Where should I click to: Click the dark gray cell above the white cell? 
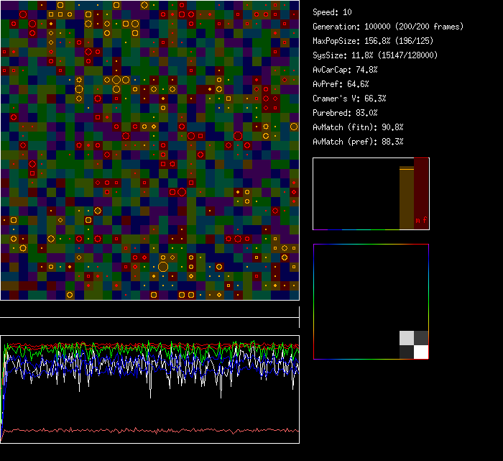click(421, 338)
